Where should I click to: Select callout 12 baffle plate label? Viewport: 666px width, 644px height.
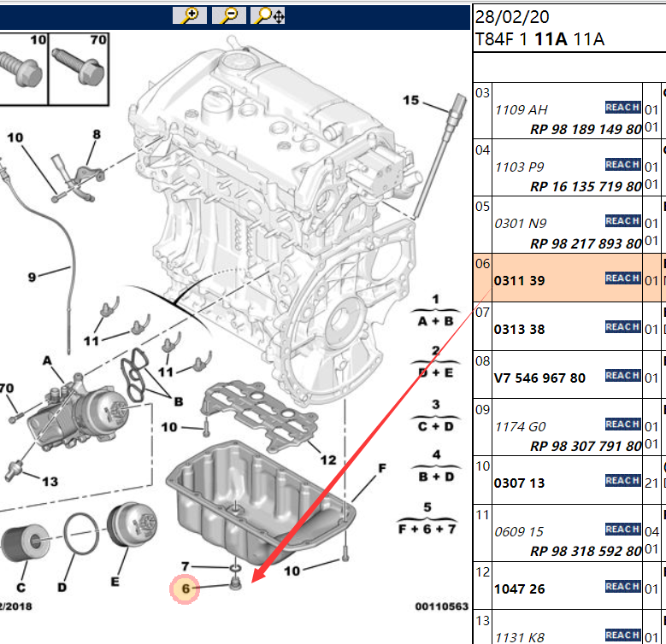(328, 460)
